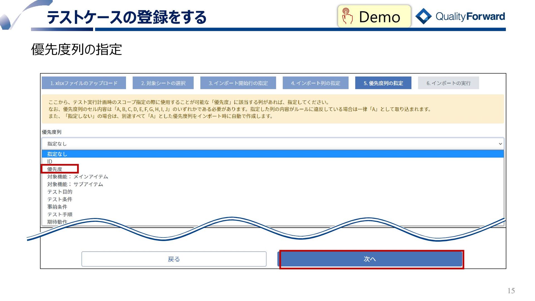The image size is (535, 301).
Task: Pick 対象機能：メインアイテム from list
Action: coord(77,177)
